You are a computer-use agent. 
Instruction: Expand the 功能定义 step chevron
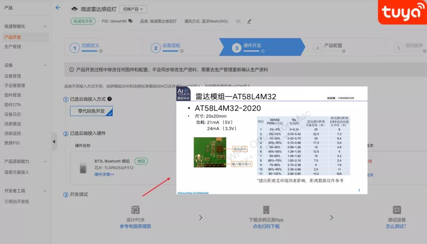tap(101, 51)
